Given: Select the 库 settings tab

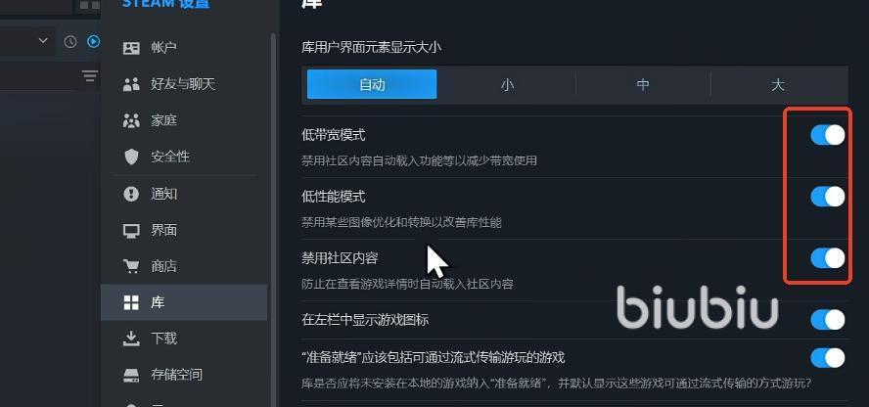Looking at the screenshot, I should pos(184,302).
